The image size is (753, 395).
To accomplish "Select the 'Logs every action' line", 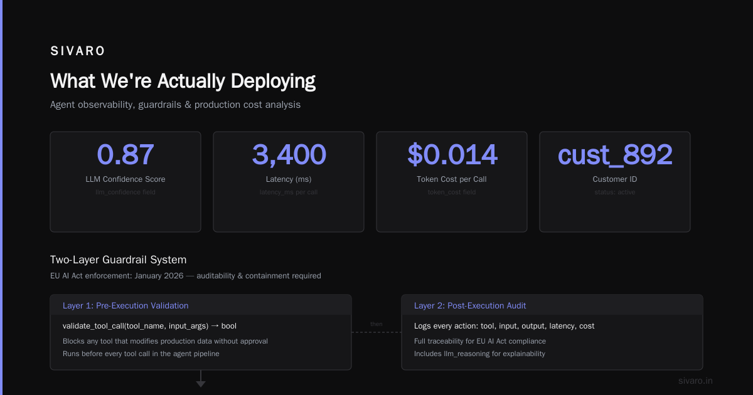I will pos(504,326).
